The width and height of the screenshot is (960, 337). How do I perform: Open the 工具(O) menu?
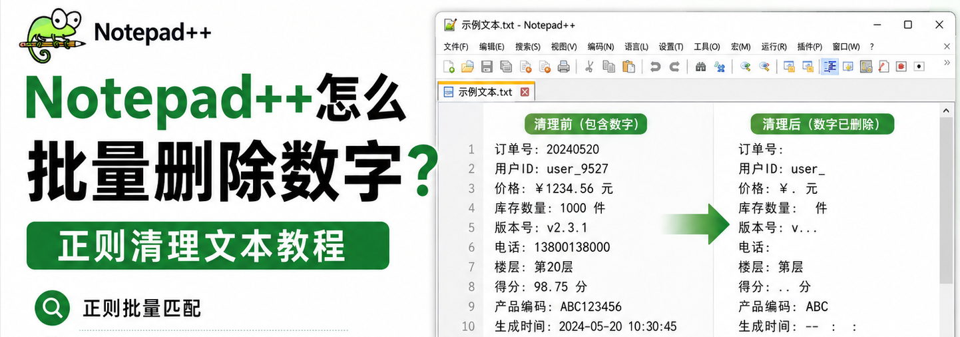coord(707,47)
